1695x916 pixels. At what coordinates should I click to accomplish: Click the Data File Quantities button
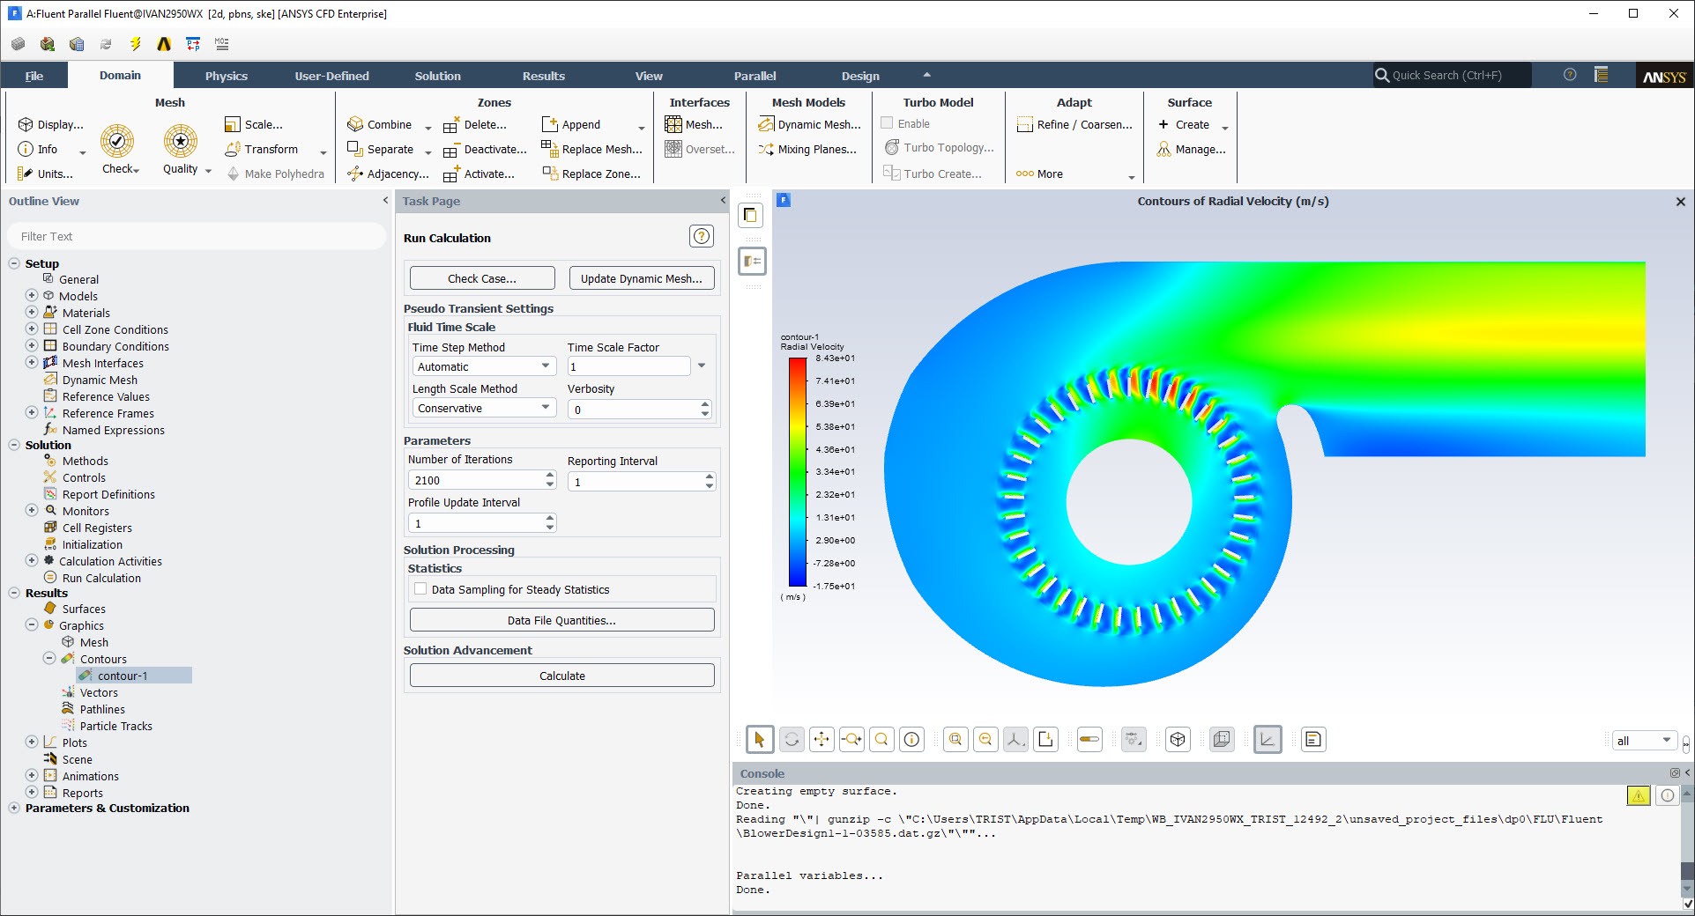pos(562,620)
